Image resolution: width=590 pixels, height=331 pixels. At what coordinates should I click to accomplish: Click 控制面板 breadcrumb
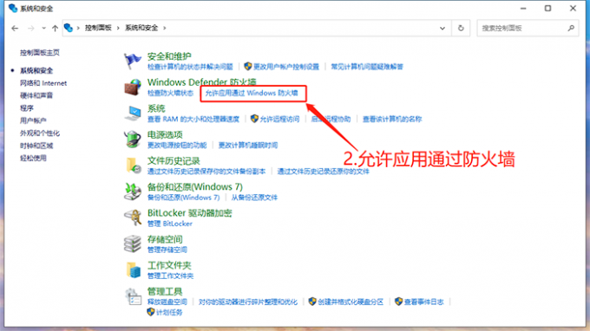tap(98, 28)
